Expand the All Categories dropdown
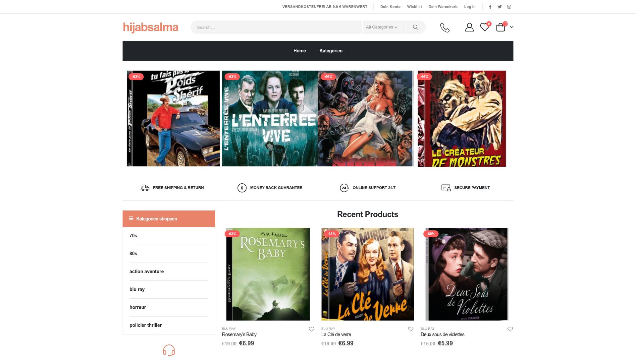 382,27
